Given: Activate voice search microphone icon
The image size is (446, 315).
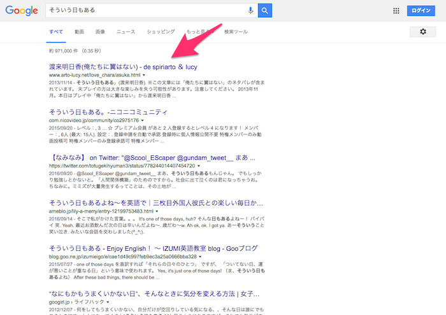Looking at the screenshot, I should [x=250, y=11].
